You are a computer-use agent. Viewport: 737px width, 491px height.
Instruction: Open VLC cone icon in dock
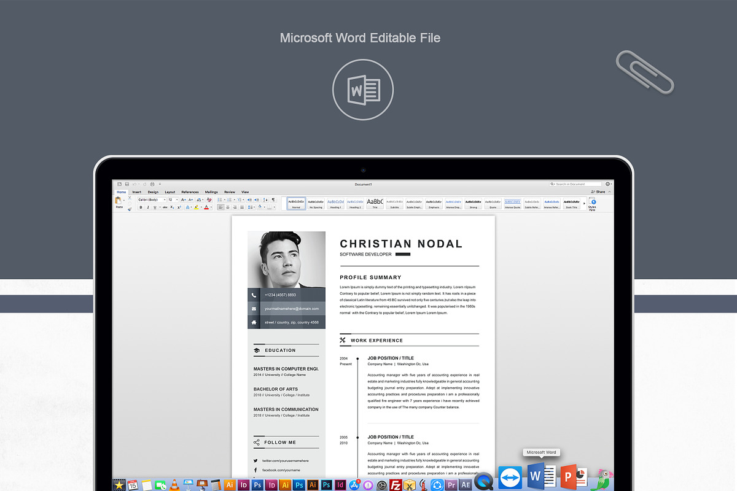[174, 485]
